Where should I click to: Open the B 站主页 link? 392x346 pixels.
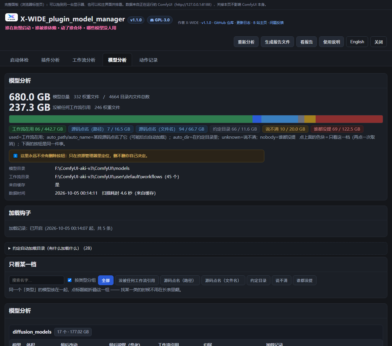260,23
